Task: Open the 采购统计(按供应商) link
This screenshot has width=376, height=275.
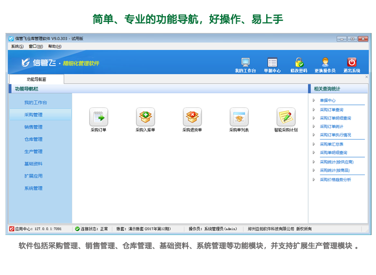Action: [337, 162]
